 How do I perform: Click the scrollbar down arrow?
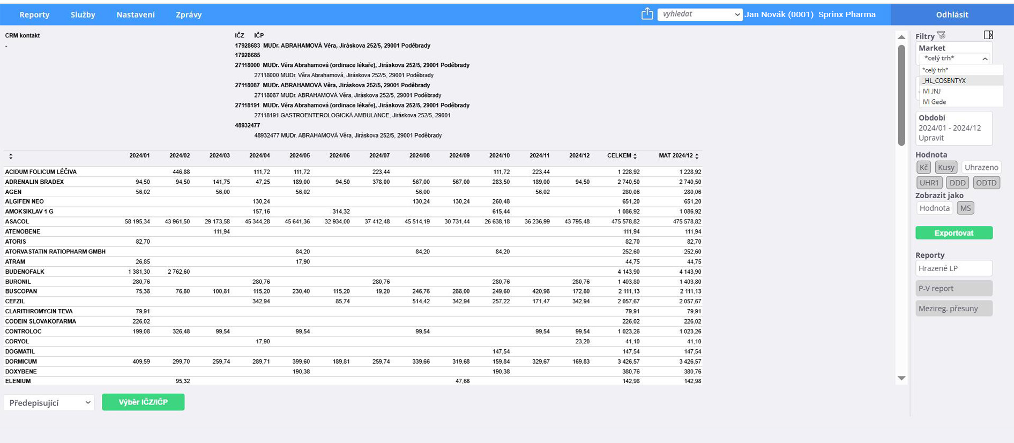901,378
